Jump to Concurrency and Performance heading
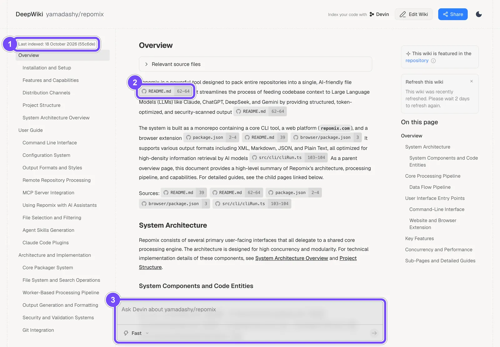This screenshot has height=347, width=500. (x=439, y=250)
